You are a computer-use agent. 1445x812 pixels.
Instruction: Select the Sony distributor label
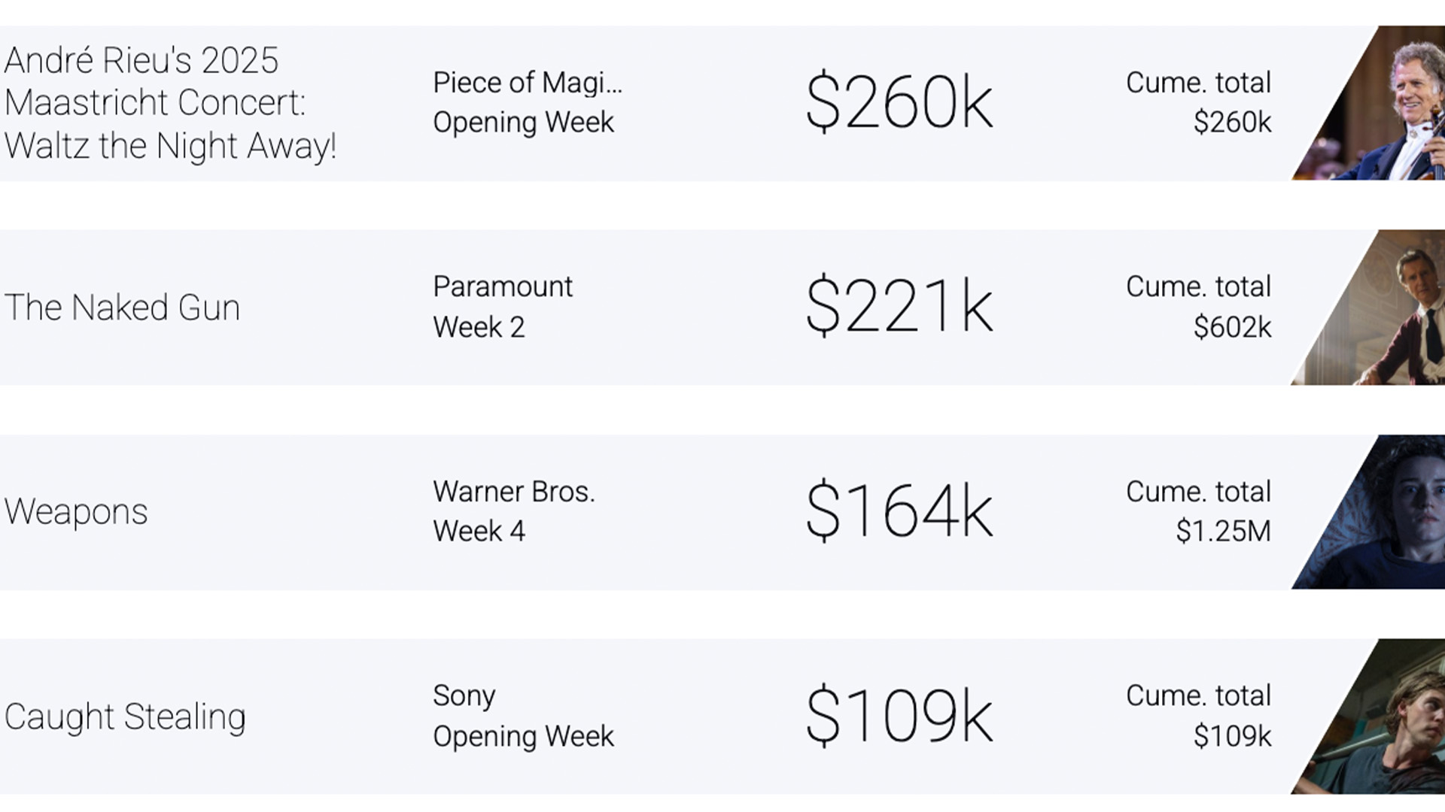tap(464, 696)
